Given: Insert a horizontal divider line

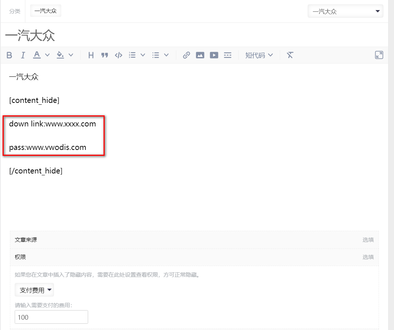Looking at the screenshot, I should (228, 55).
